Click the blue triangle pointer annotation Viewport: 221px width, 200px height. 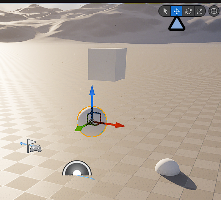[177, 24]
